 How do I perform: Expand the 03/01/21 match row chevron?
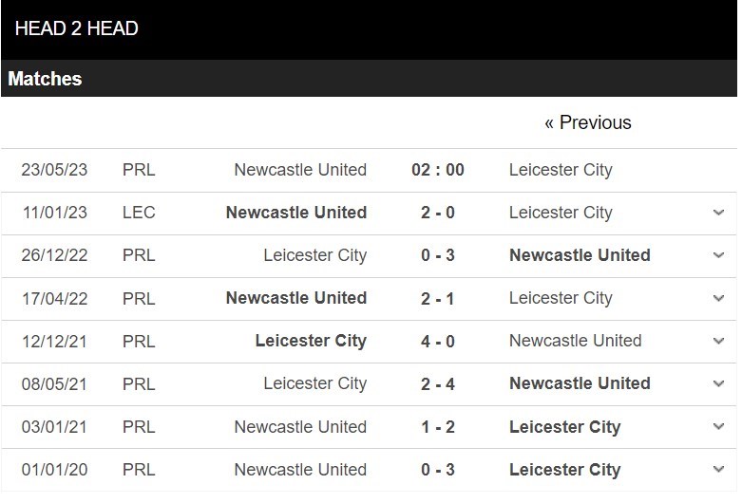click(718, 426)
